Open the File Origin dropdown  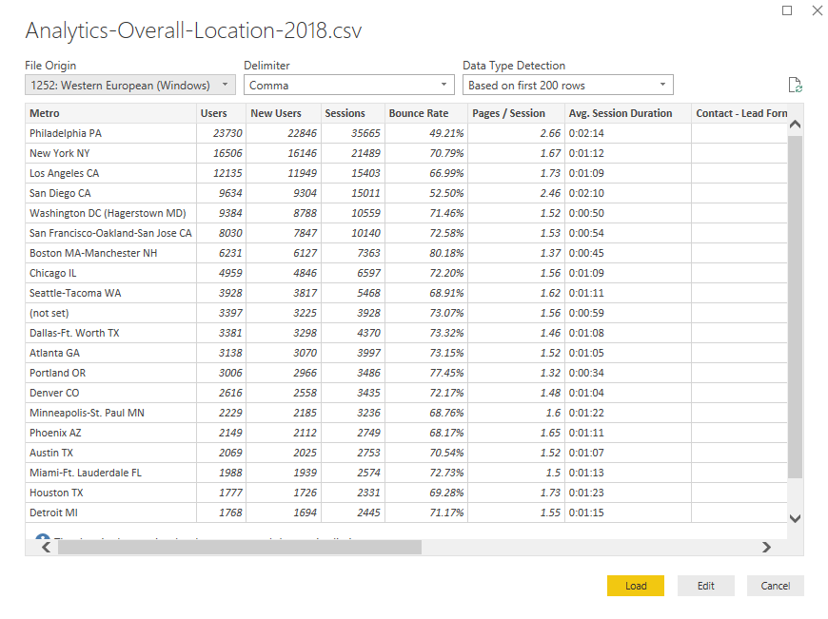click(129, 85)
